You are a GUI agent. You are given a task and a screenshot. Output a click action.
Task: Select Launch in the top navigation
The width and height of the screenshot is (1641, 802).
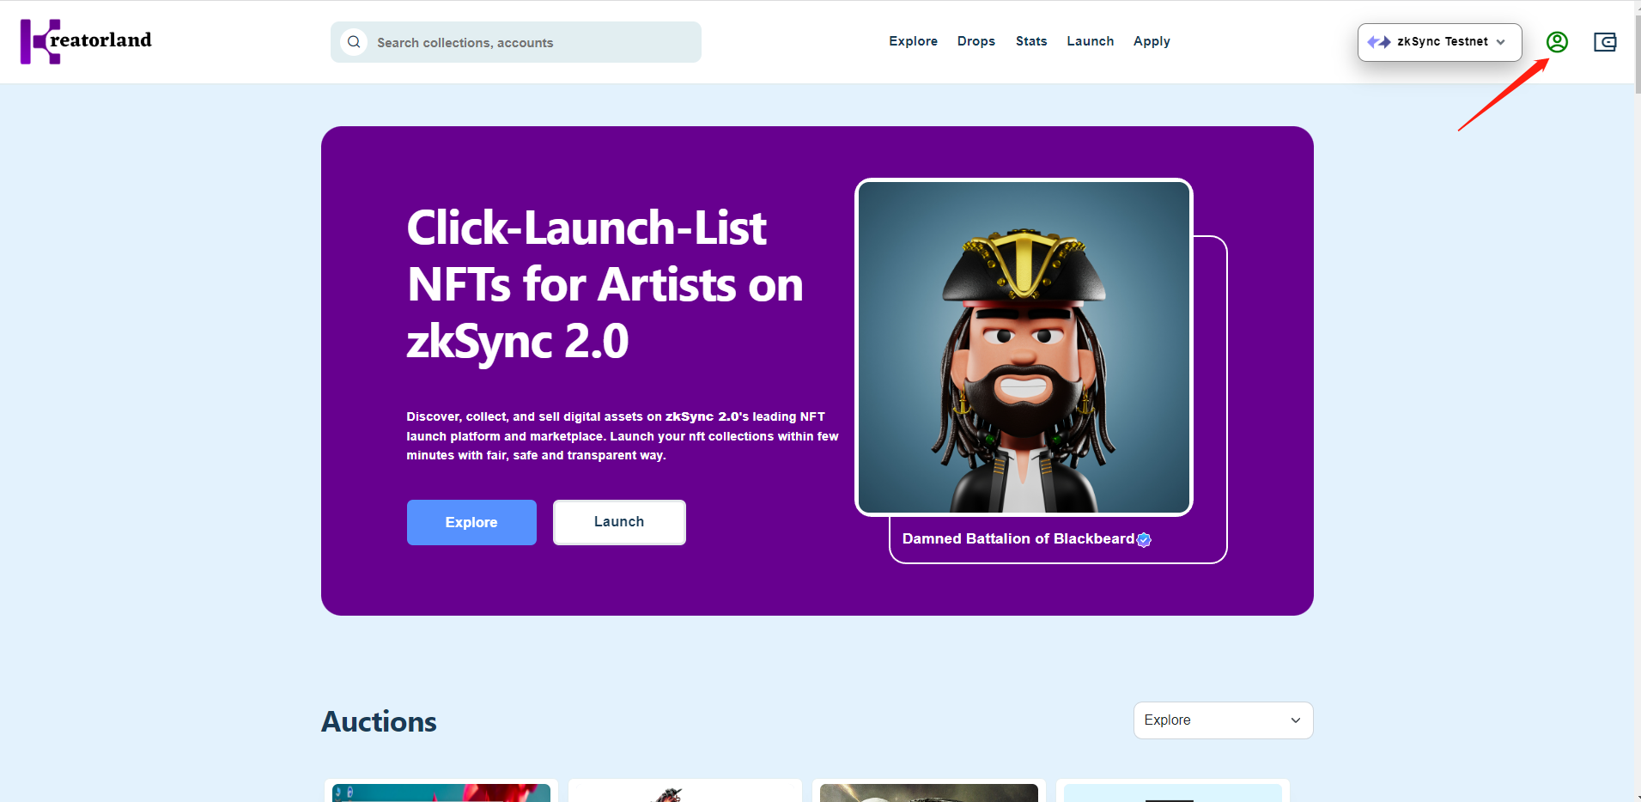tap(1090, 41)
